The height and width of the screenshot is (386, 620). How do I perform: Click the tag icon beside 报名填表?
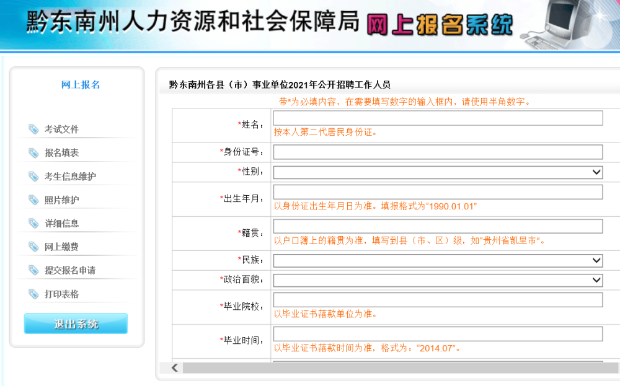(x=33, y=152)
